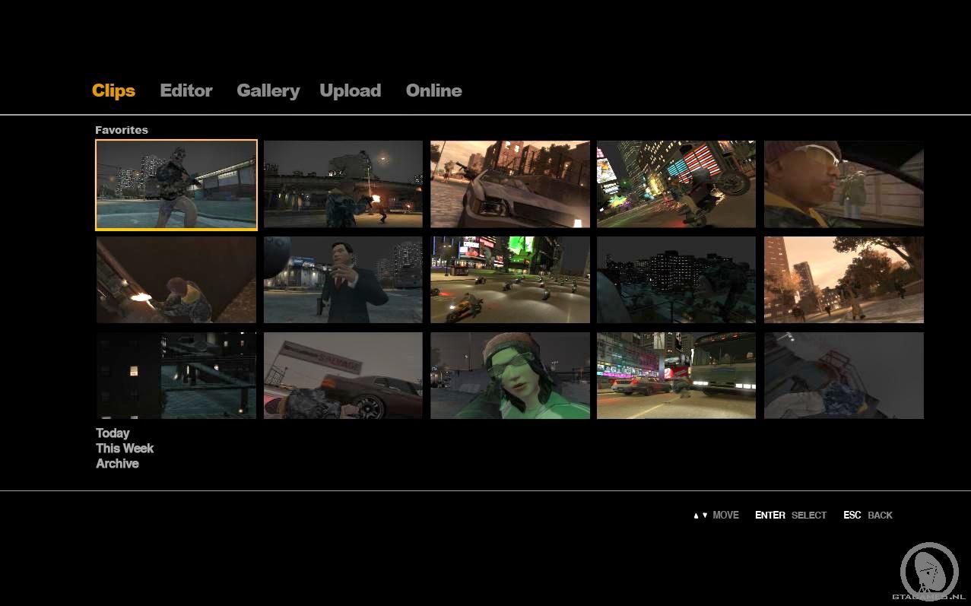Screen dimensions: 971x606
Task: Select the dark apartment skyline clip
Action: (x=677, y=280)
